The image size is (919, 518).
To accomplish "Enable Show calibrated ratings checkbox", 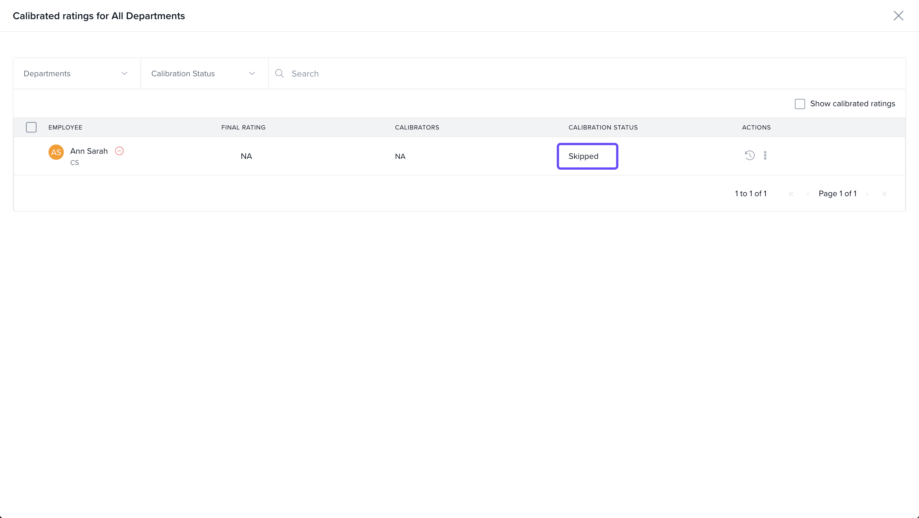I will tap(799, 104).
